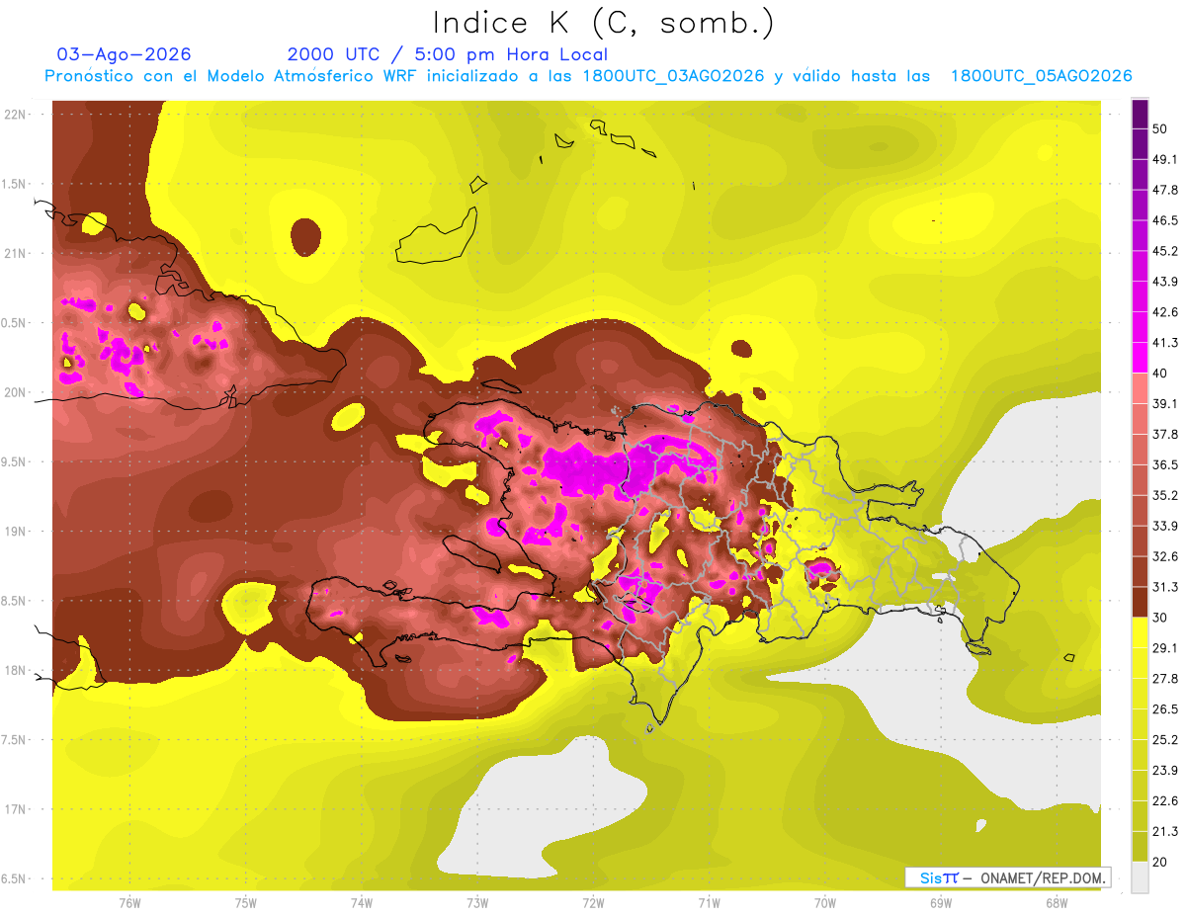This screenshot has width=1186, height=916.
Task: Click the color scale value "43.9"
Action: [x=1164, y=282]
